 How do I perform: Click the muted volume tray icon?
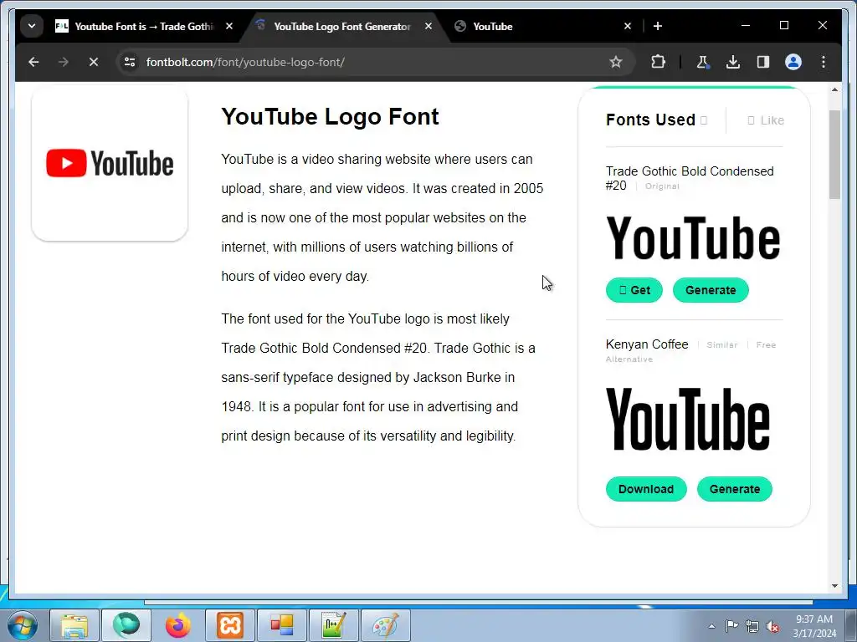tap(772, 626)
